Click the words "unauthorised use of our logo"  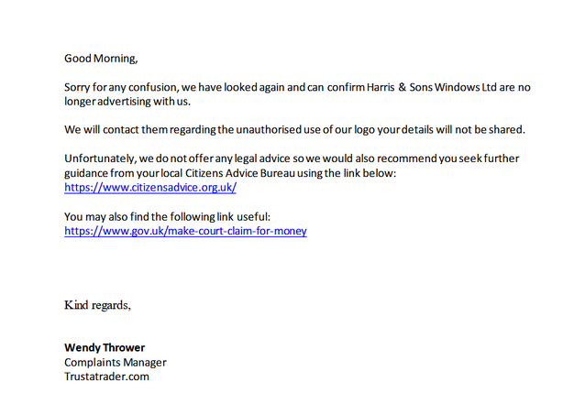(297, 130)
